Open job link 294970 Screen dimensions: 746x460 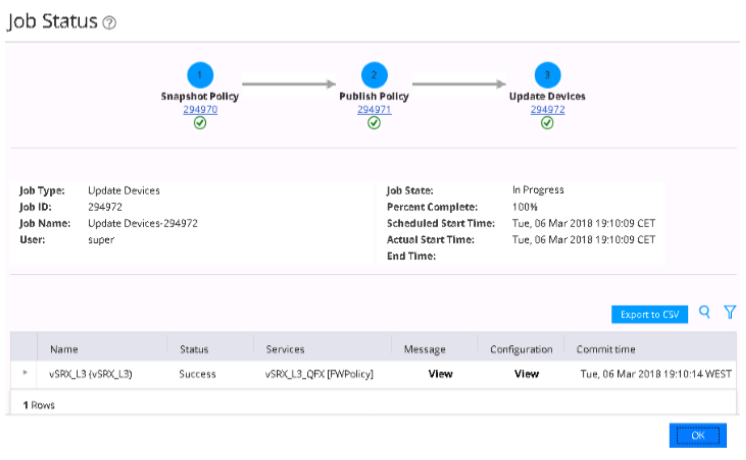pos(200,109)
